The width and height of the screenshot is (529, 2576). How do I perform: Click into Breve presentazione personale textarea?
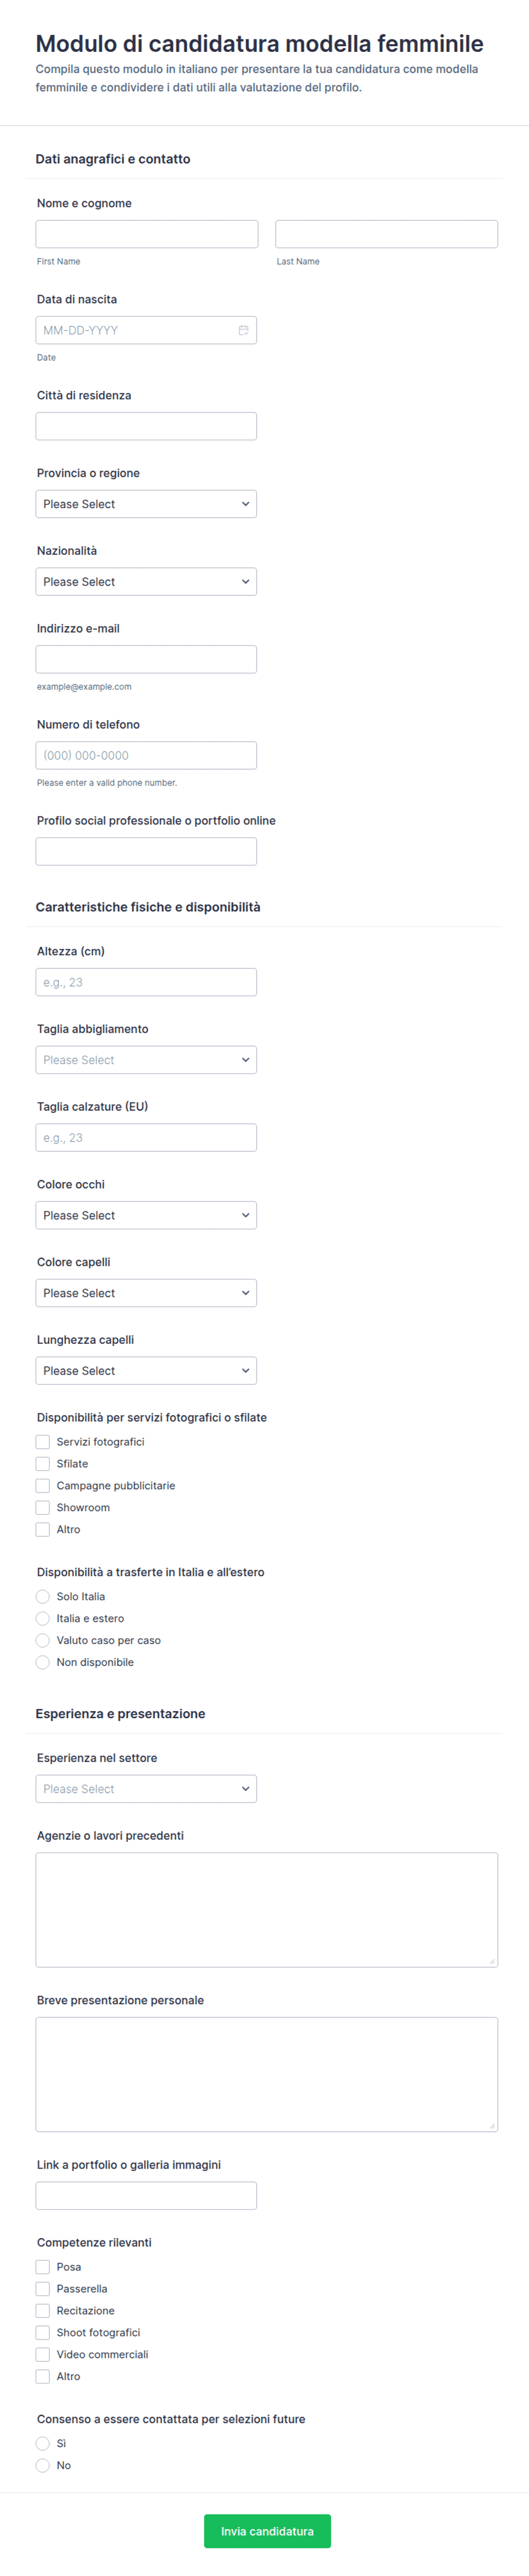point(267,2074)
